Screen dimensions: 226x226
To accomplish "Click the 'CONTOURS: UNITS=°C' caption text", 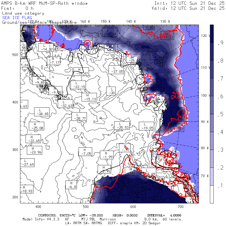I will (57, 215).
